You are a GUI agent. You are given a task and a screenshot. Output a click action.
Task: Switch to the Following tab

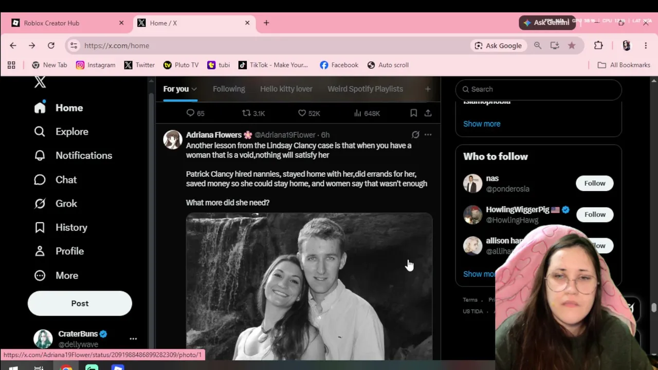(229, 89)
